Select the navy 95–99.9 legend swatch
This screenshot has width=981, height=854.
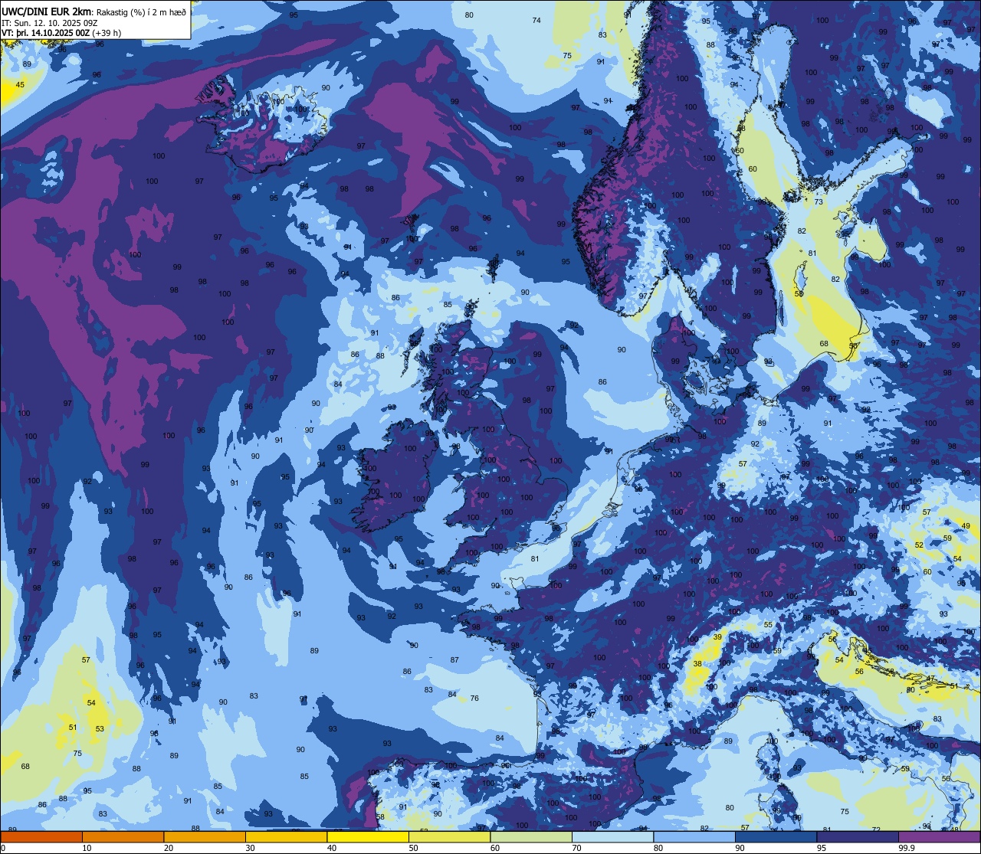[858, 837]
